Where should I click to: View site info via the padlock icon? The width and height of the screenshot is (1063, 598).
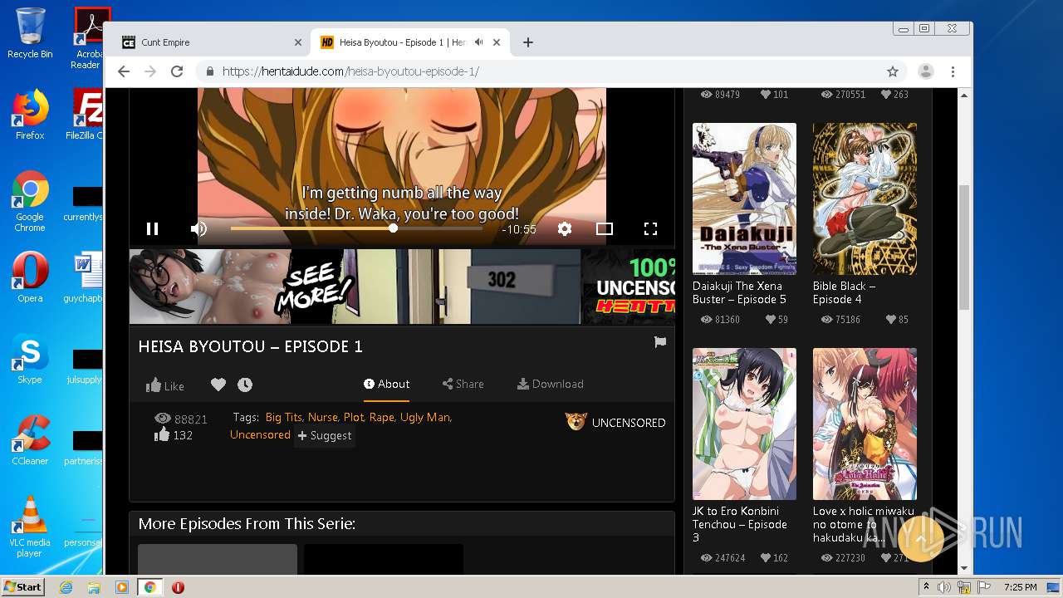coord(210,71)
